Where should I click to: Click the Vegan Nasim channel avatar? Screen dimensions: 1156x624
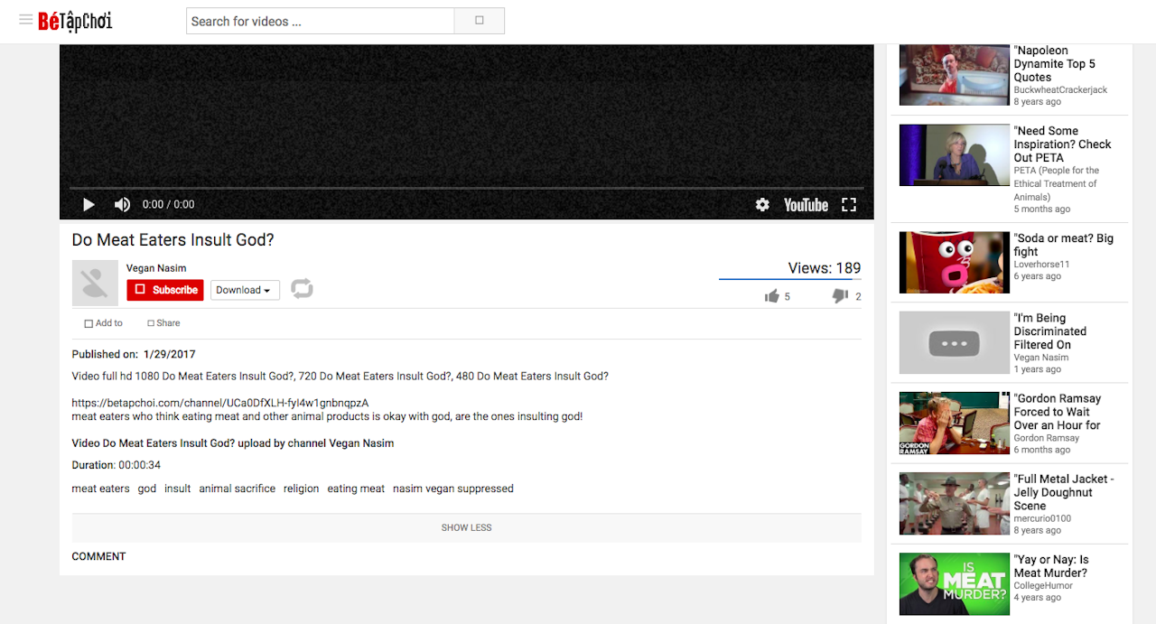click(x=95, y=283)
